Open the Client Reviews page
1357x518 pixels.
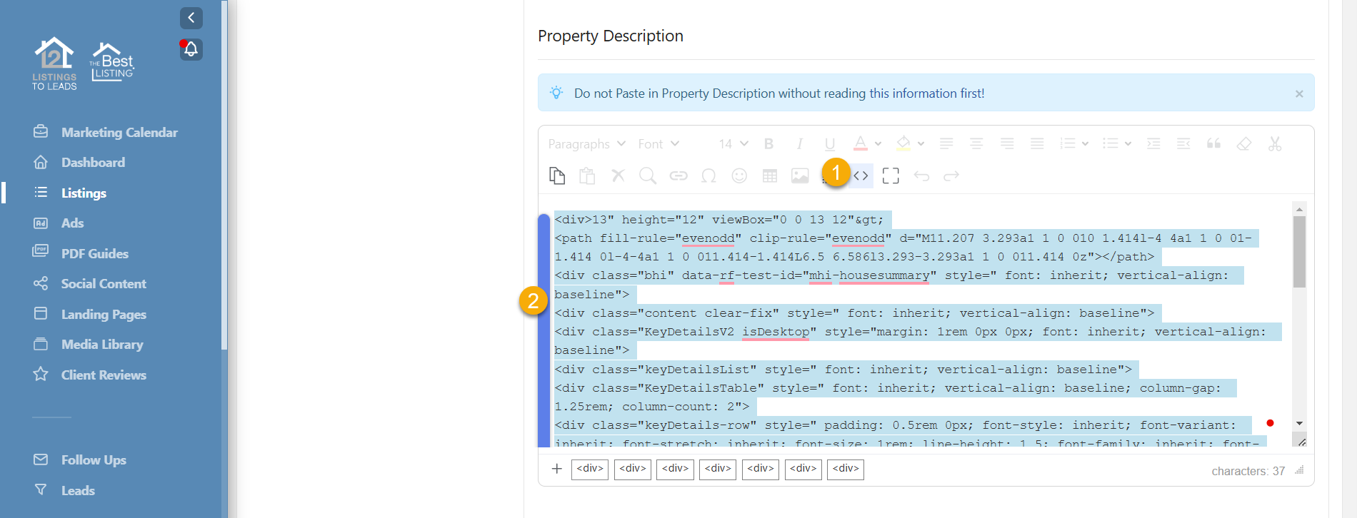[104, 375]
